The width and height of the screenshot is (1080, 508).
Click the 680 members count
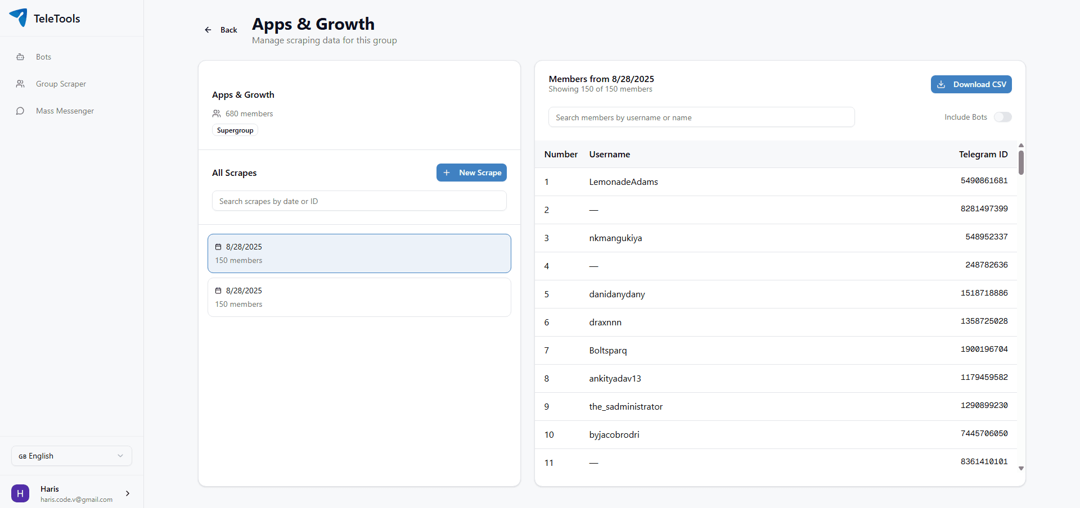[249, 114]
